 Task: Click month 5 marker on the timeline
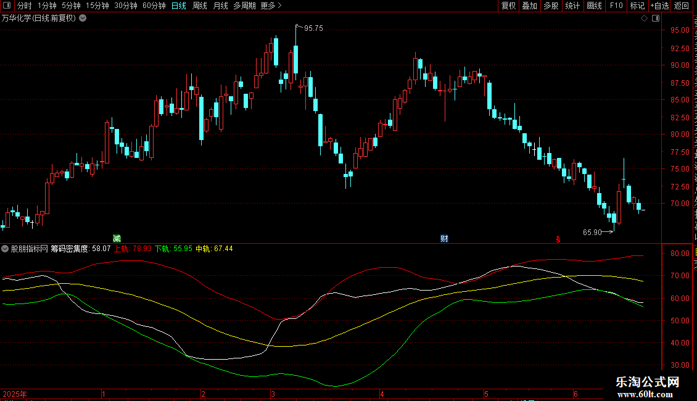tap(486, 394)
